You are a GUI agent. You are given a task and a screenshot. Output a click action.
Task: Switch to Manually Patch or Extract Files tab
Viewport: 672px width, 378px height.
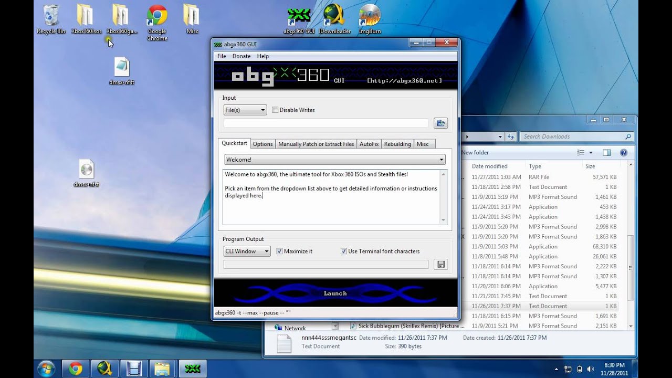click(316, 144)
